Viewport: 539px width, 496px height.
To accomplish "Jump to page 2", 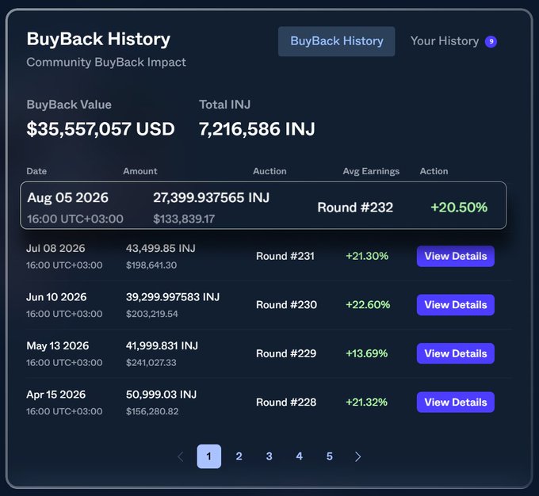I will (x=239, y=456).
